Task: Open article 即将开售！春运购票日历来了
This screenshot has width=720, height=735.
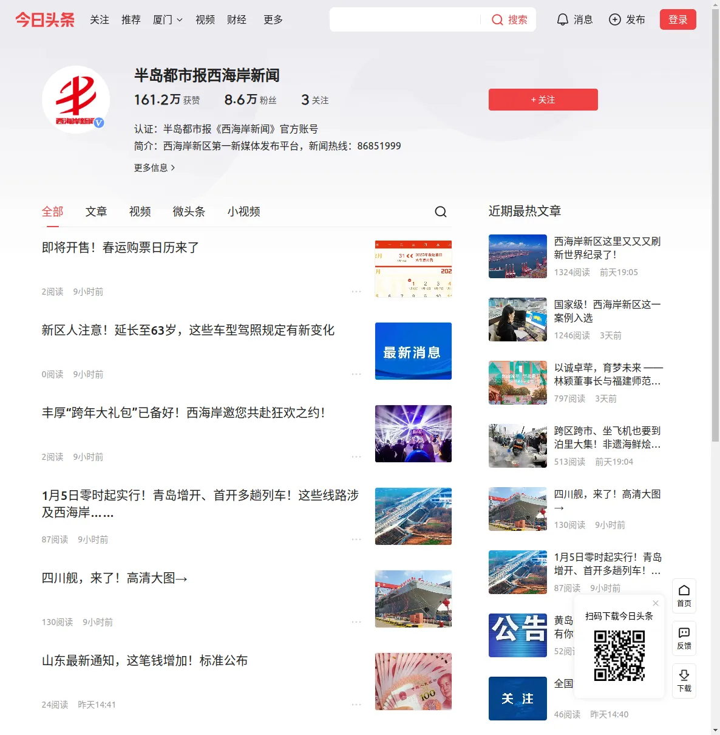Action: [120, 248]
